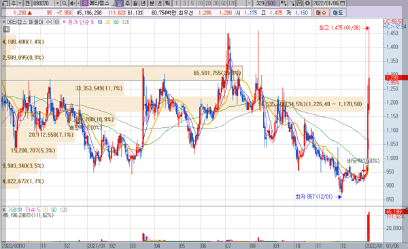Click the gray MA 120 legend in price chart
The height and width of the screenshot is (249, 408).
point(125,22)
